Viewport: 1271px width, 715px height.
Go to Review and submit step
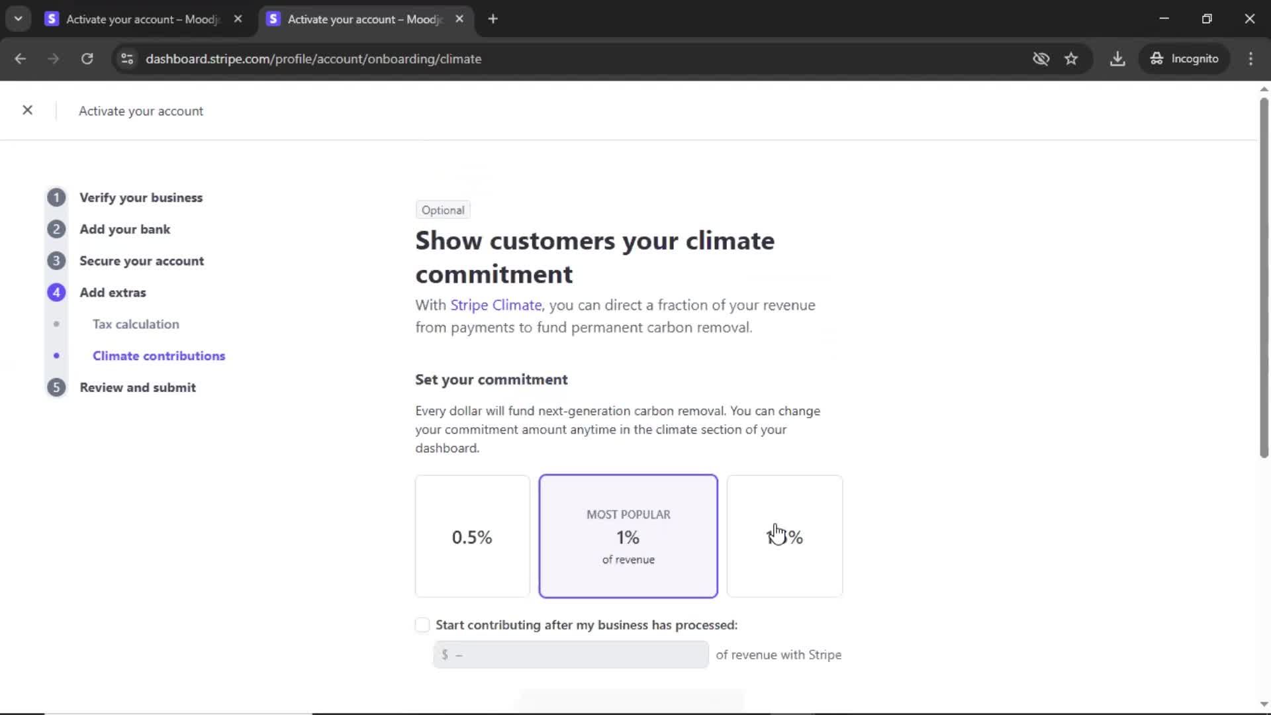click(138, 388)
